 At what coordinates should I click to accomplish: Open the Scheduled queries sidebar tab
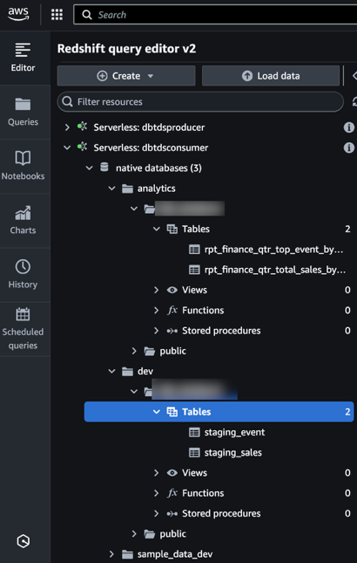click(x=23, y=329)
